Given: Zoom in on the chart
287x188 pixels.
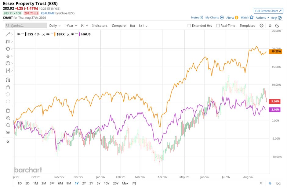Looking at the screenshot, I should click(8, 118).
